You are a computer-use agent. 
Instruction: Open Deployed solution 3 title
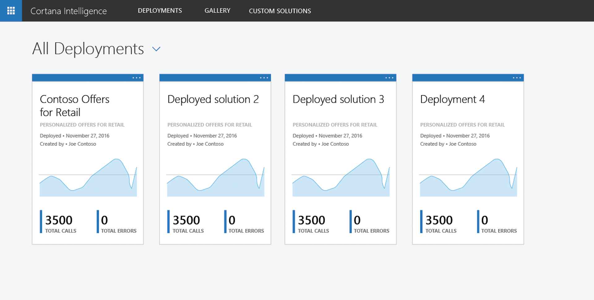pyautogui.click(x=338, y=99)
